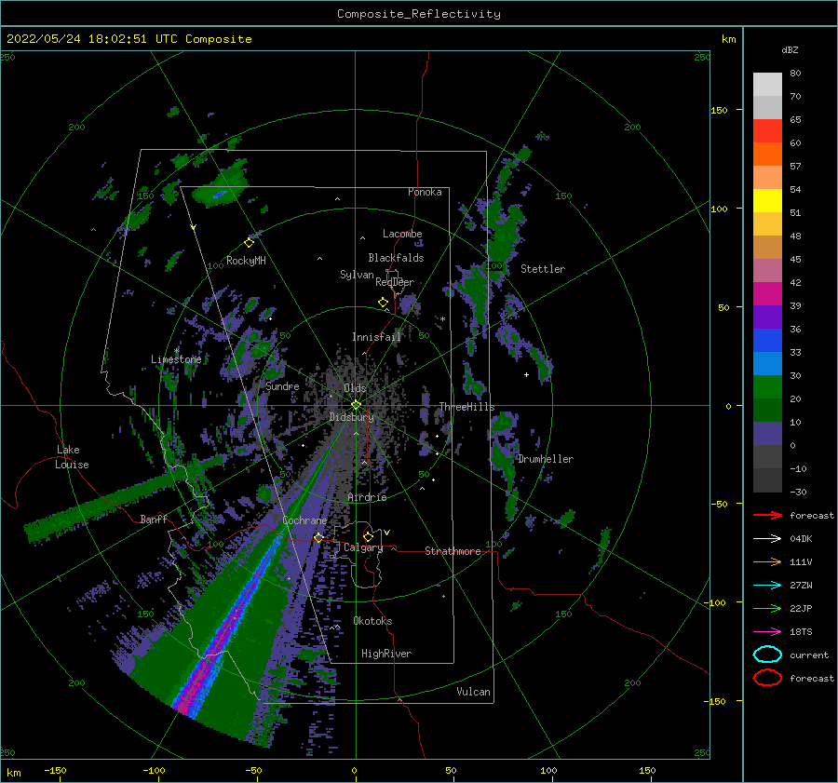
Task: Click the Didsbury label
Action: point(351,417)
